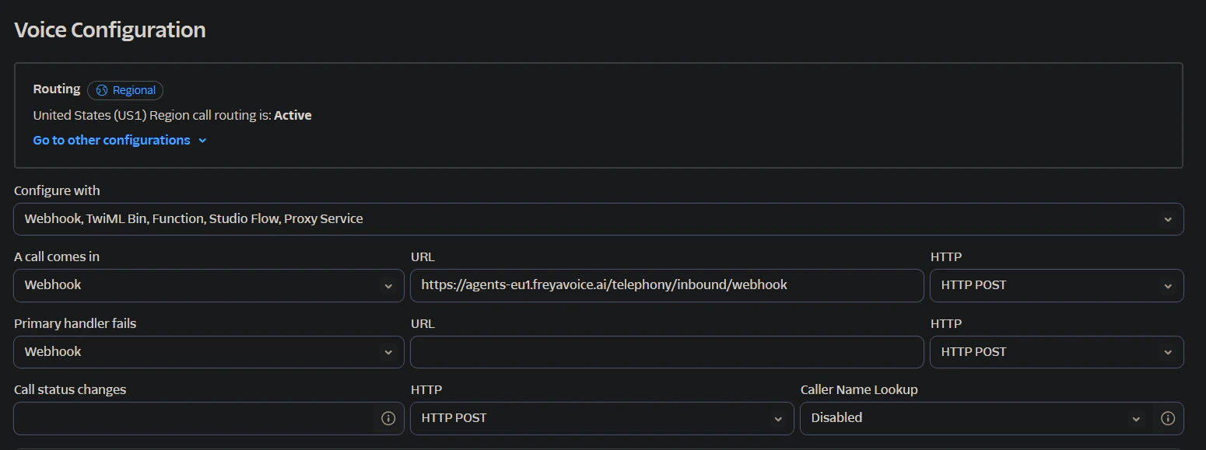This screenshot has width=1206, height=450.
Task: Click the chevron on Primary handler fails HTTP POST
Action: coord(1169,351)
